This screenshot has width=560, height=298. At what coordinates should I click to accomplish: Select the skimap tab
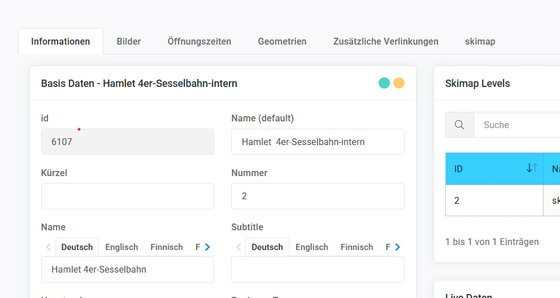point(480,41)
